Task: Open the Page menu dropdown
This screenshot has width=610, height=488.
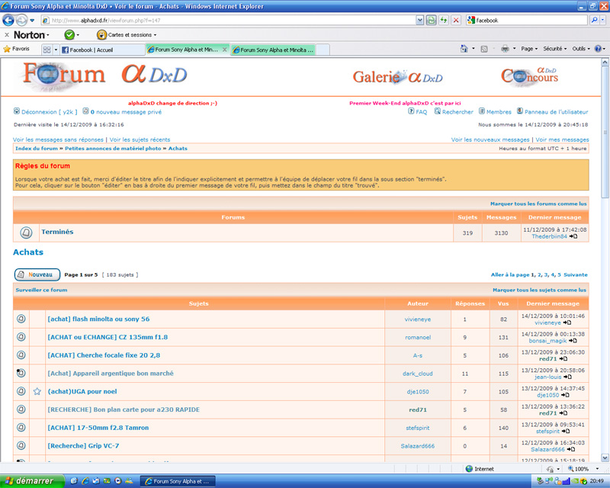Action: coord(528,49)
